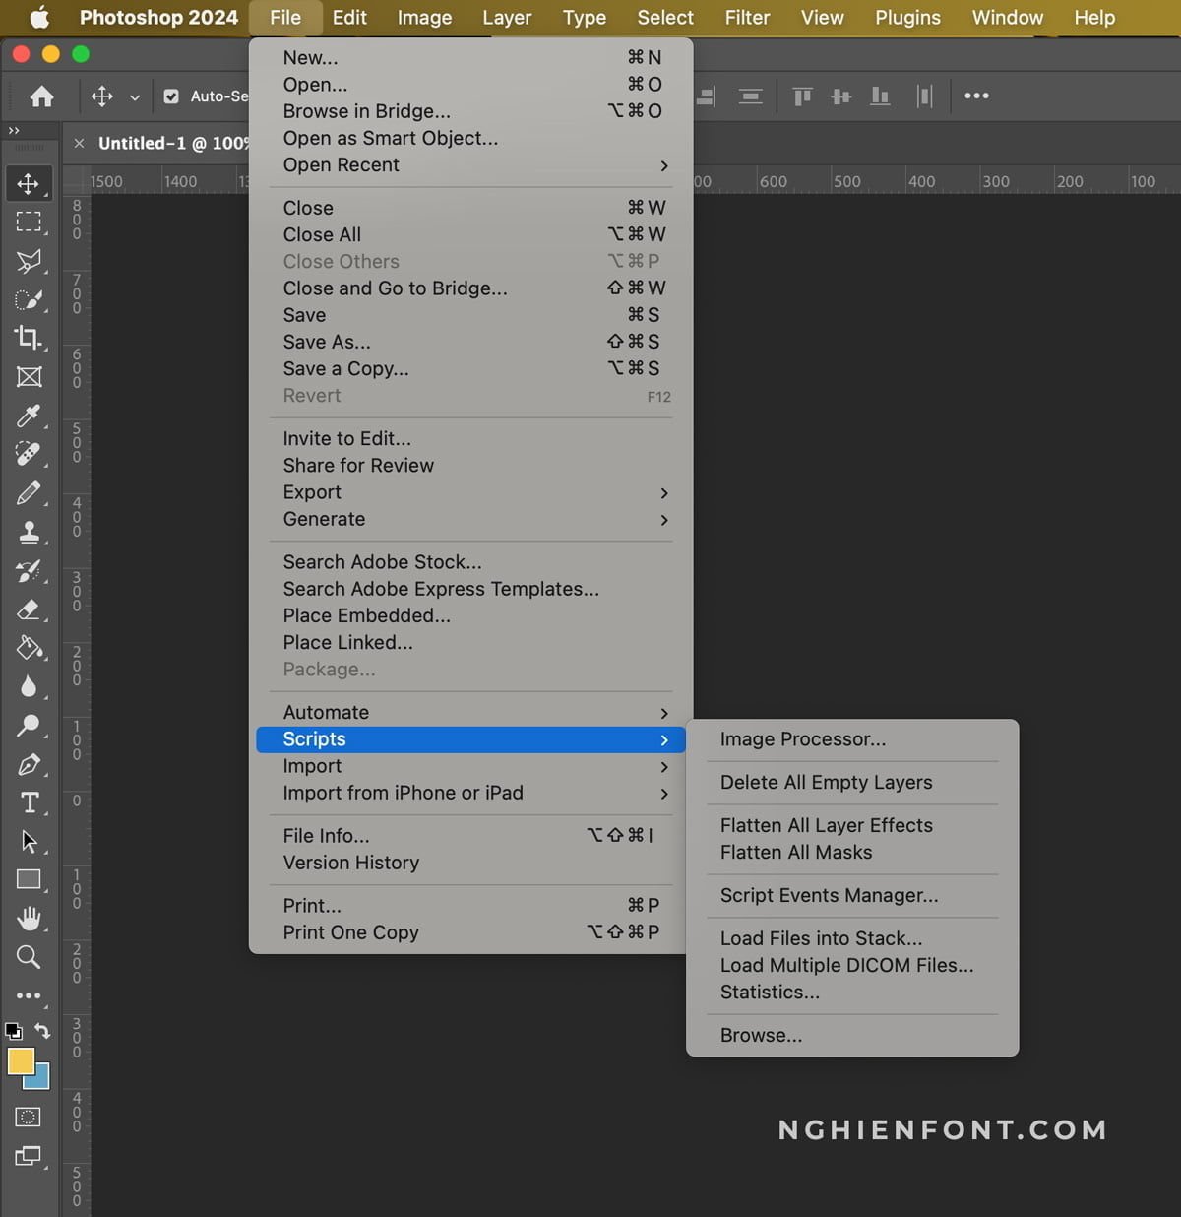
Task: Select the Horizontal Type tool
Action: click(x=29, y=802)
